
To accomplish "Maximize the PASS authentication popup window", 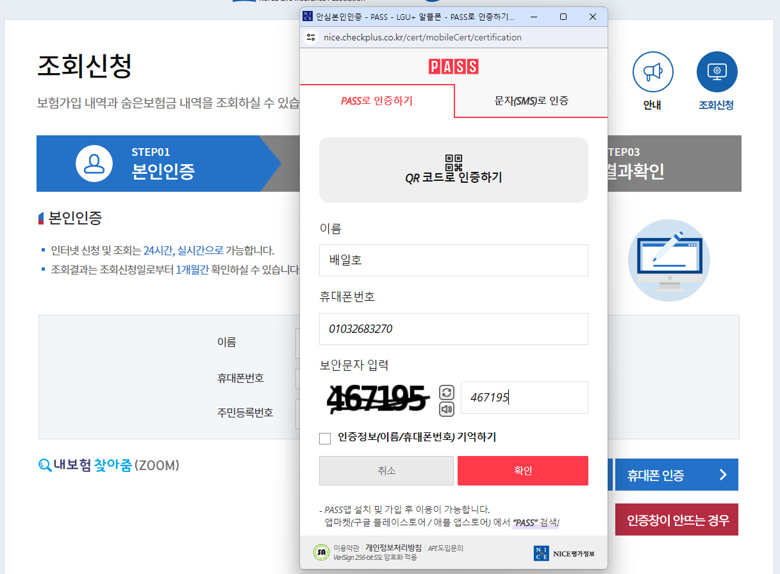I will [x=563, y=17].
